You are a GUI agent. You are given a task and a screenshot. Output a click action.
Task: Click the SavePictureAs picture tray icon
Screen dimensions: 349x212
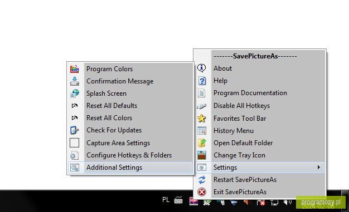[x=193, y=202]
